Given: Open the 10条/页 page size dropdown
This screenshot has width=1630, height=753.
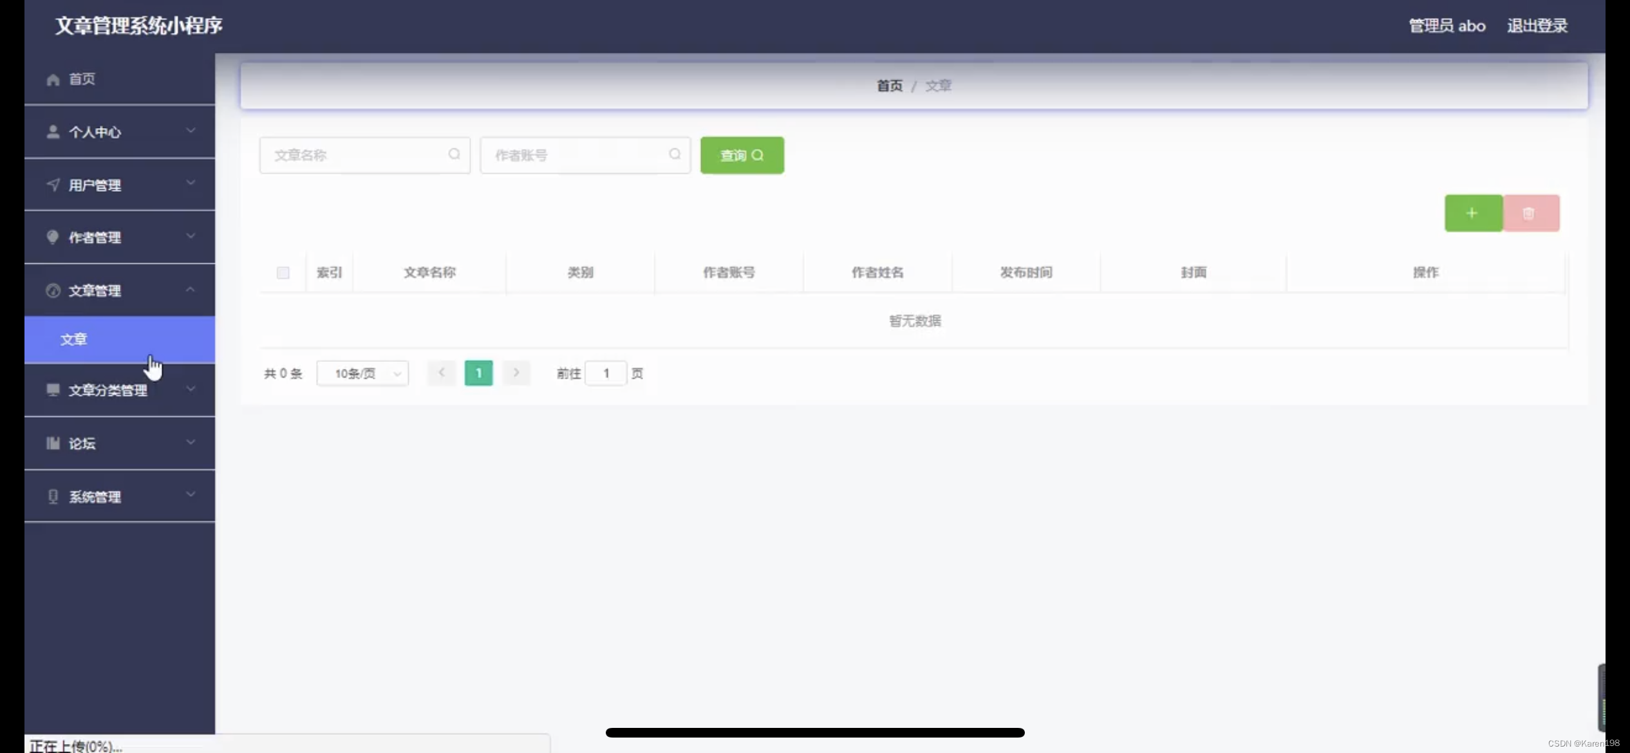Looking at the screenshot, I should 362,373.
